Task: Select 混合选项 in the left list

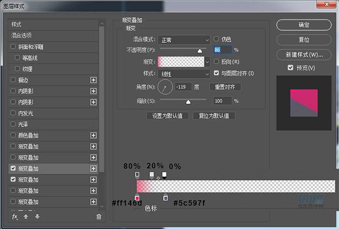Action: (x=53, y=35)
